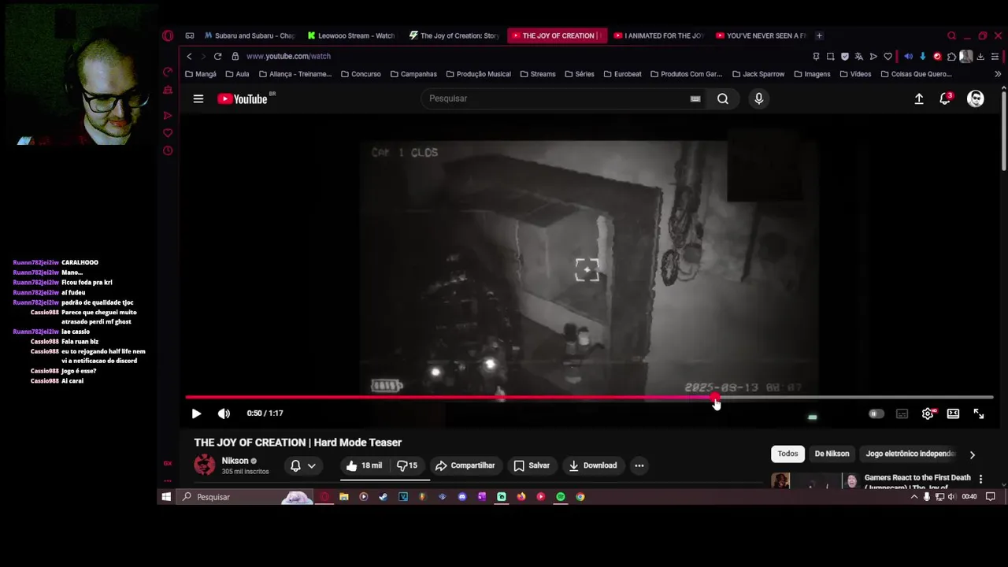Add page to bookmarks heart icon
Viewport: 1008px width, 567px height.
pyautogui.click(x=888, y=57)
